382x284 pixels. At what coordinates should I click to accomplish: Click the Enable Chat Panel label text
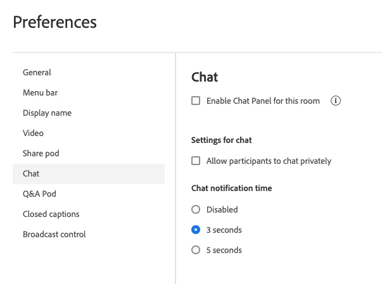click(x=263, y=101)
